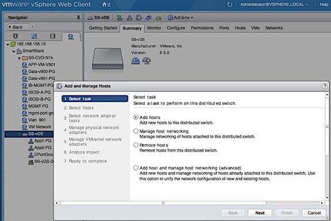Open VMs and Templates navigator tab icon
Viewport: 331px width, 221px height.
tap(34, 36)
